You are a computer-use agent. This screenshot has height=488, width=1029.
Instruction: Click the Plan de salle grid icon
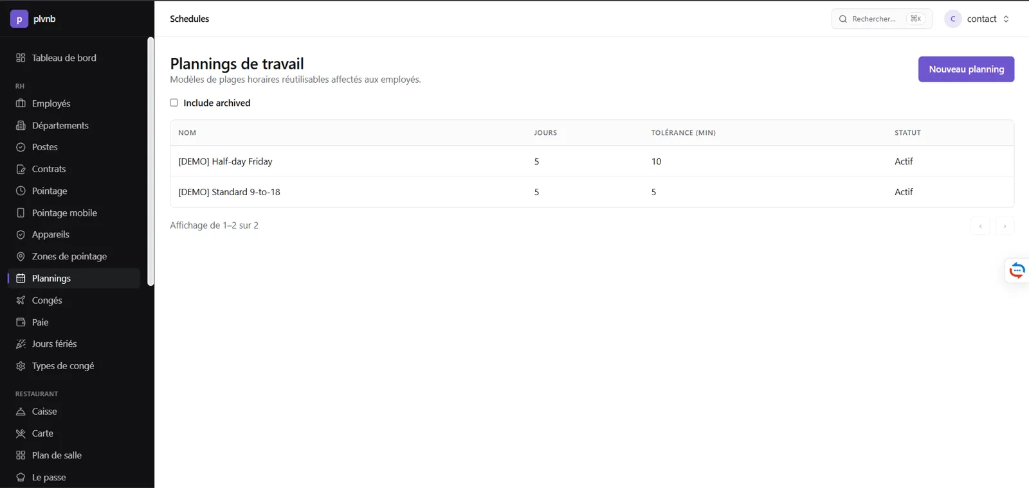[21, 455]
